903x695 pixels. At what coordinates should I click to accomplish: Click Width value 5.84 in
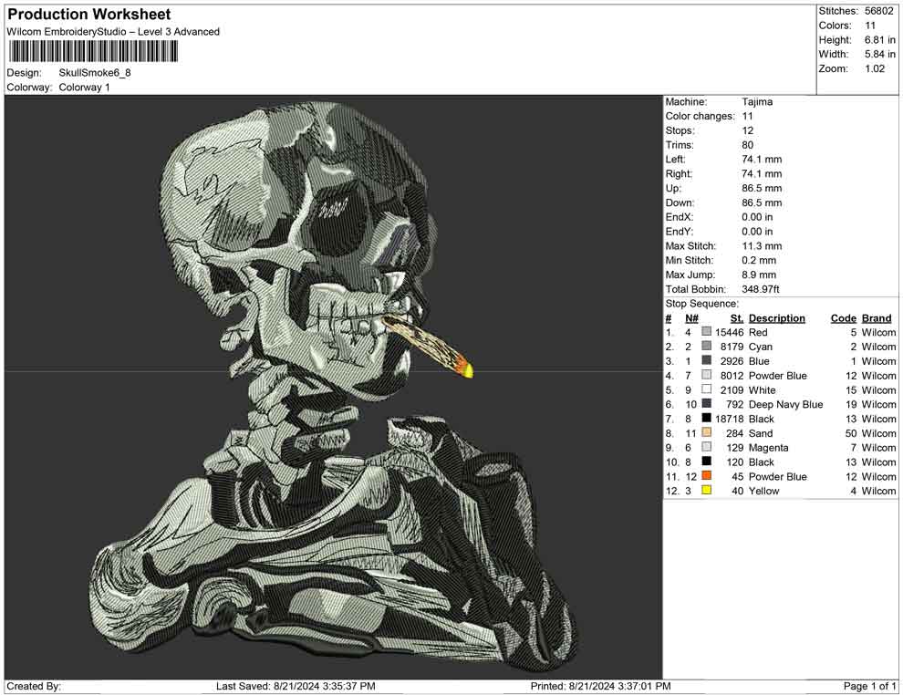tap(880, 54)
